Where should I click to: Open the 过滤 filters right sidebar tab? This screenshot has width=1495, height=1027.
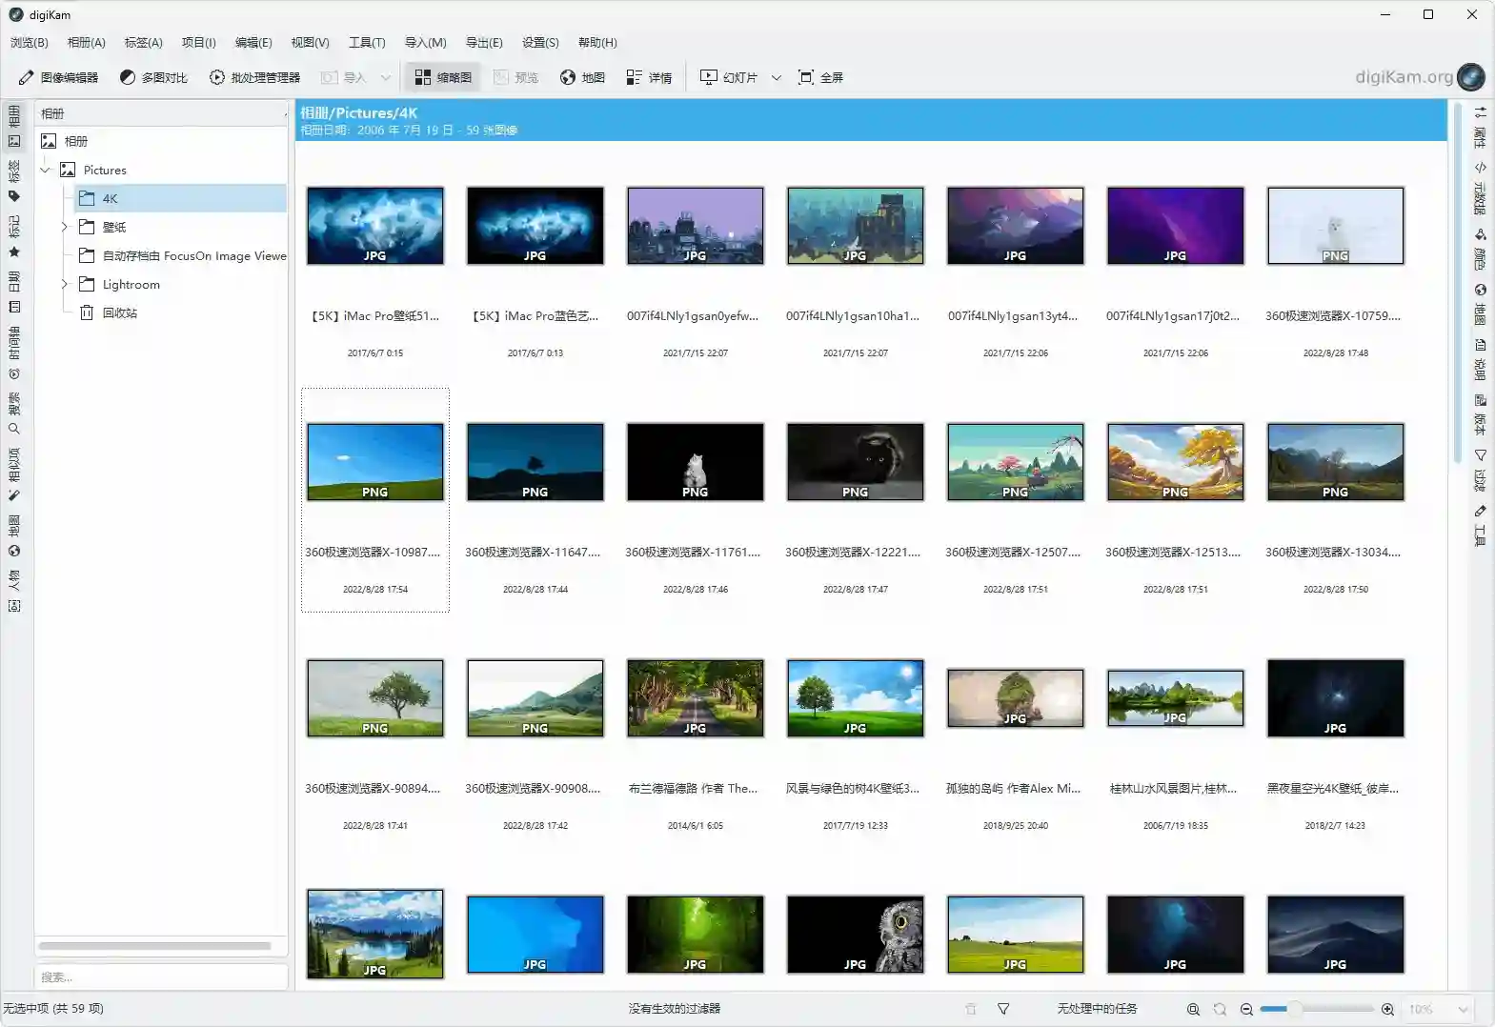pos(1480,471)
